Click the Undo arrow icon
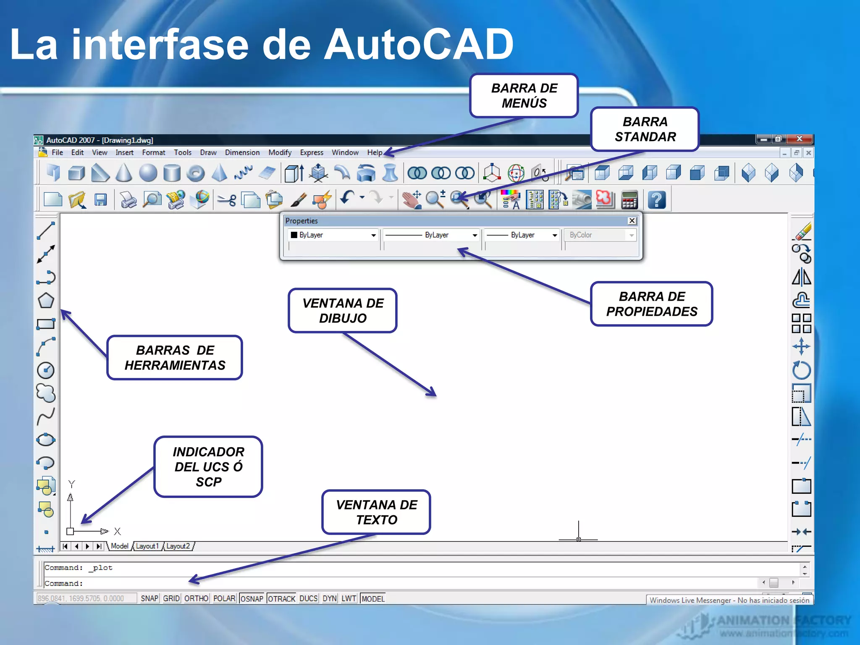 click(x=347, y=198)
